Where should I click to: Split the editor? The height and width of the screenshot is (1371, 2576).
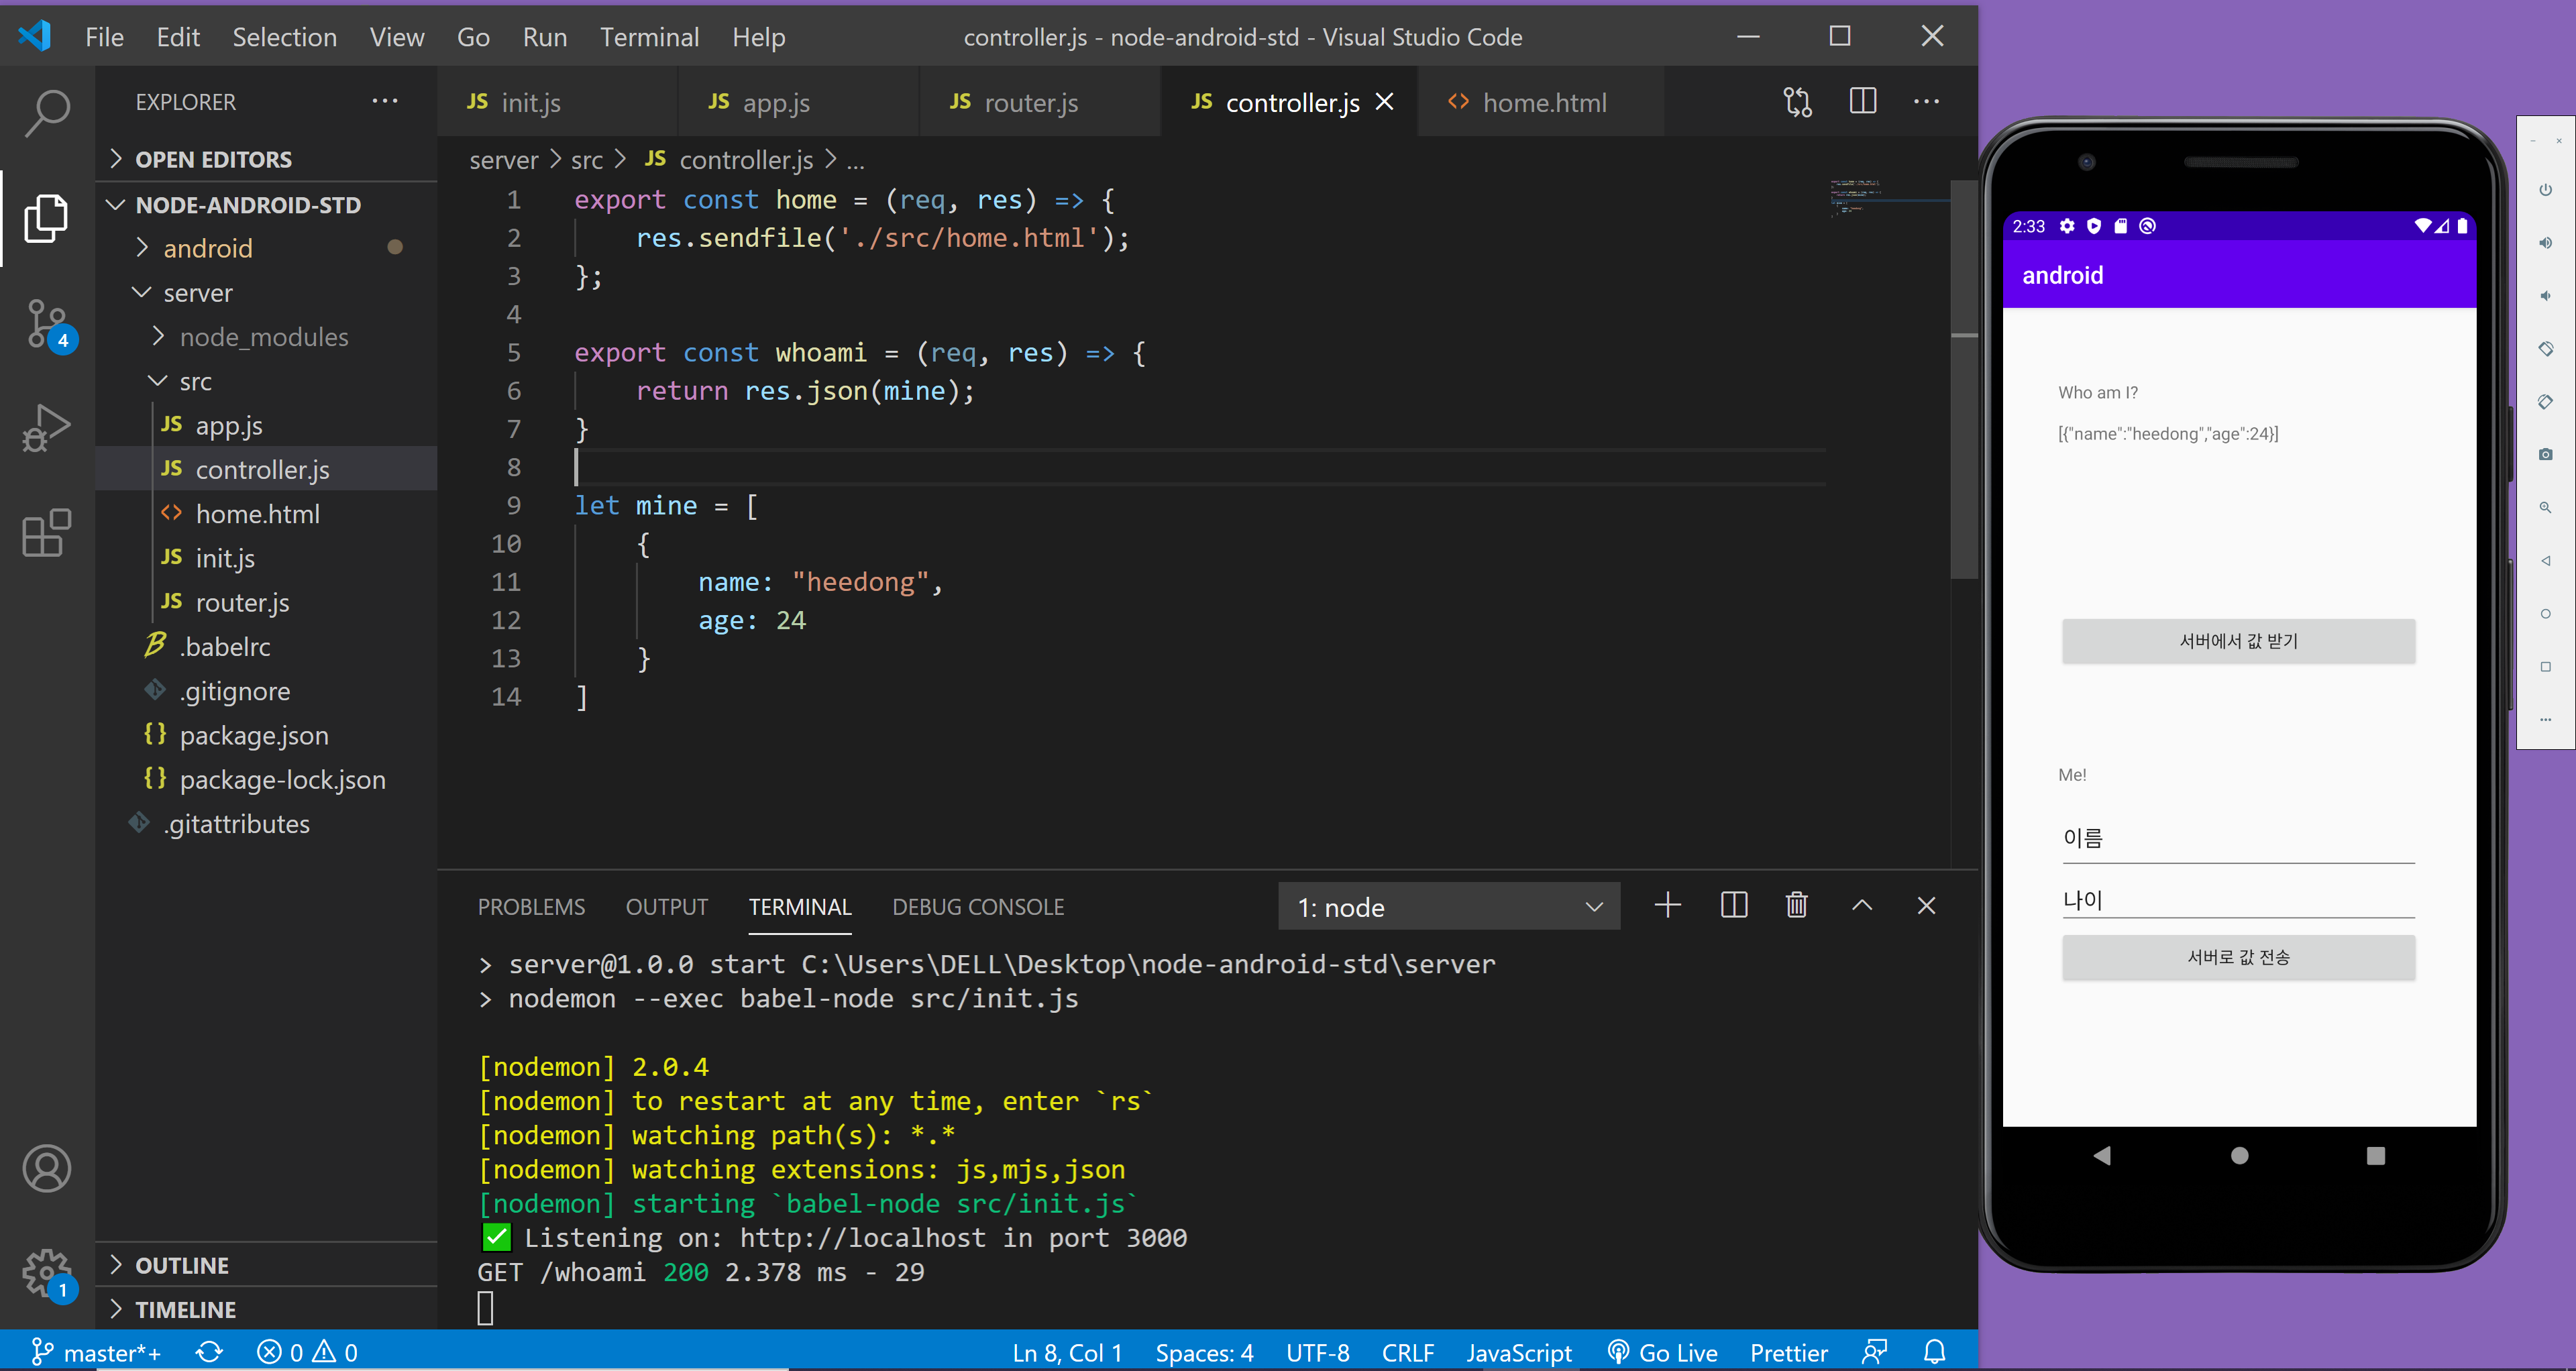(x=1863, y=101)
